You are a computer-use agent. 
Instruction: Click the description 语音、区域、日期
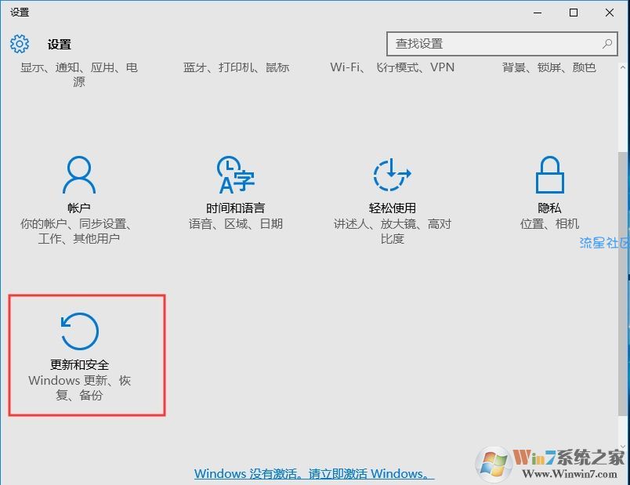[x=236, y=223]
